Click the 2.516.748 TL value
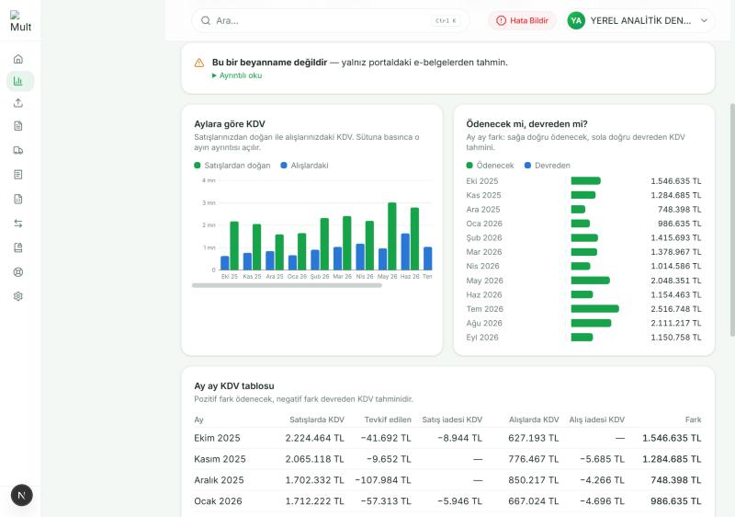The height and width of the screenshot is (517, 735). coord(676,309)
